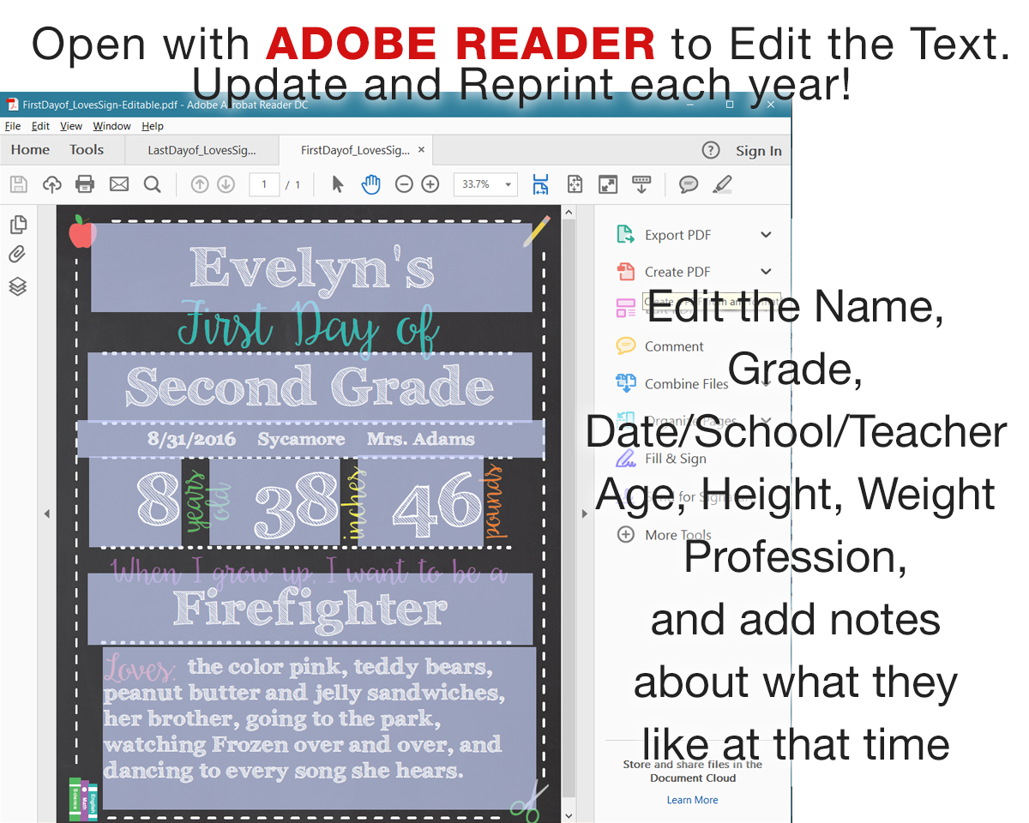Open the Window menu
1029x823 pixels.
click(x=112, y=126)
